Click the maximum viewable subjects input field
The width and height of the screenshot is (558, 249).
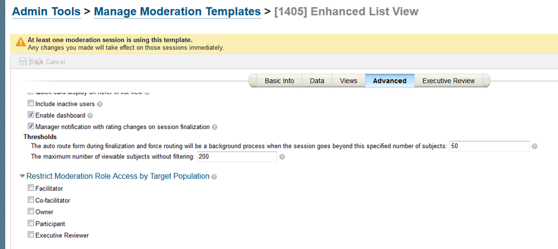tap(237, 157)
